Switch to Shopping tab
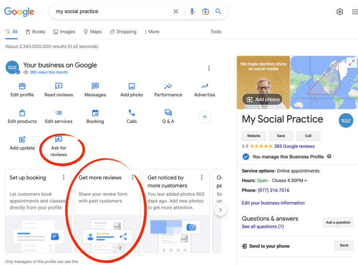Viewport: 358px width, 265px height. click(123, 32)
